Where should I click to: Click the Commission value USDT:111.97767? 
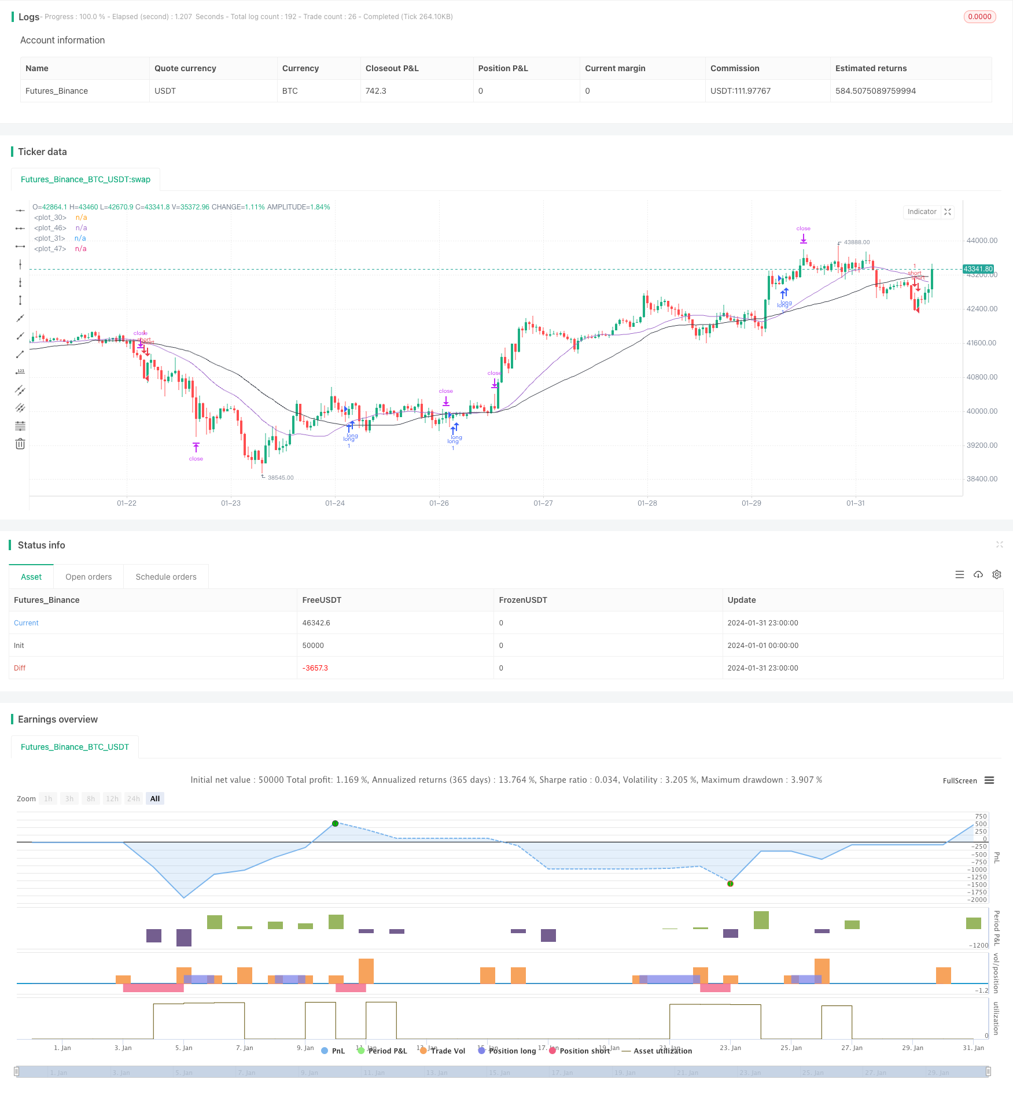tap(741, 91)
